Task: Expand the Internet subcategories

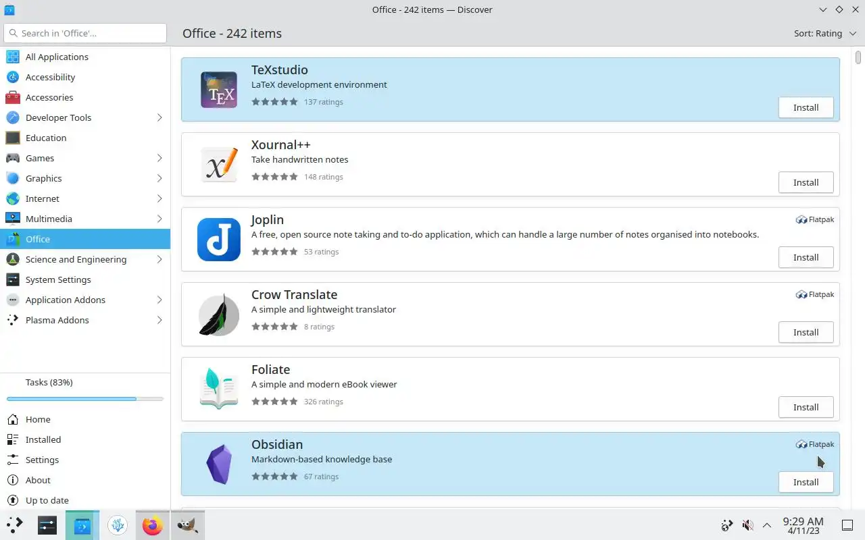Action: pyautogui.click(x=159, y=198)
